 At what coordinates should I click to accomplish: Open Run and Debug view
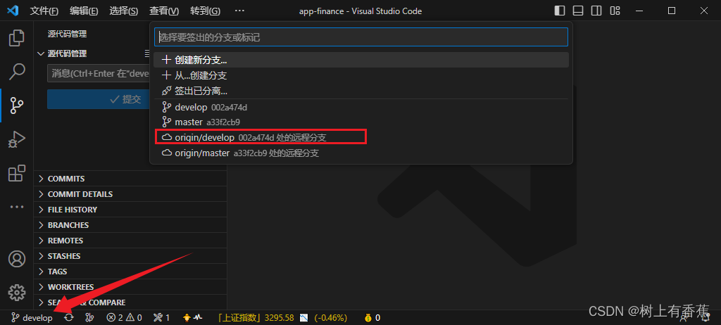click(17, 139)
